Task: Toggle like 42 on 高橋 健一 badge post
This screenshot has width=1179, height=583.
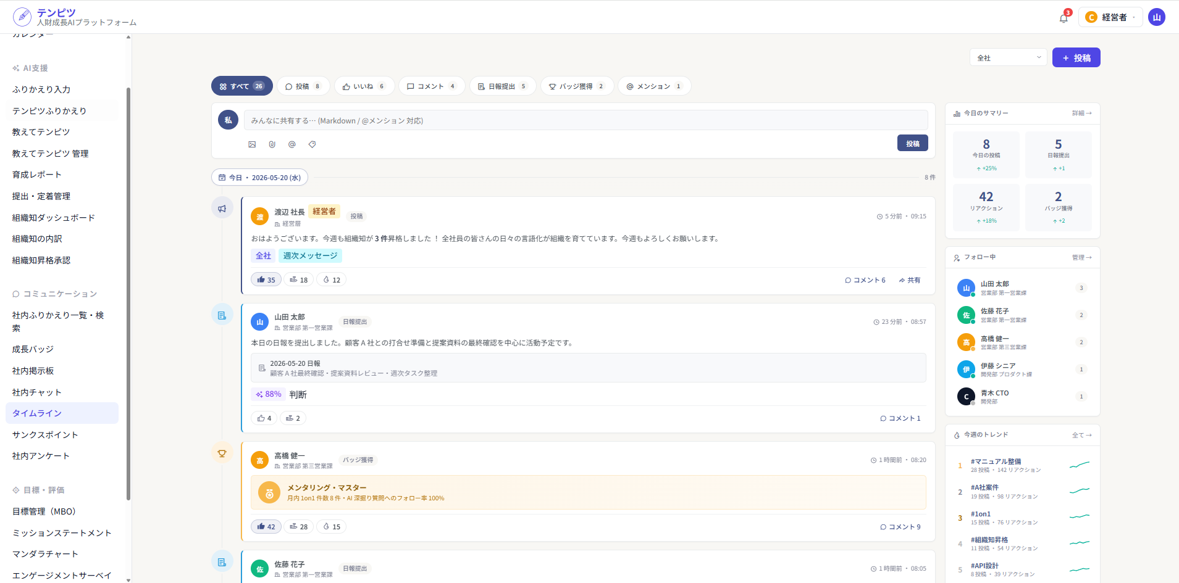Action: point(266,527)
